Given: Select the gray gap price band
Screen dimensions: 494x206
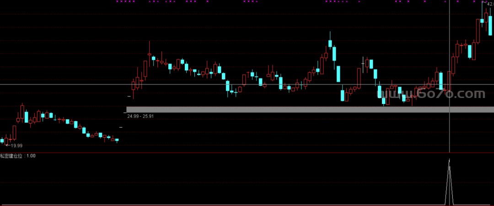Looking at the screenshot, I should (310, 109).
